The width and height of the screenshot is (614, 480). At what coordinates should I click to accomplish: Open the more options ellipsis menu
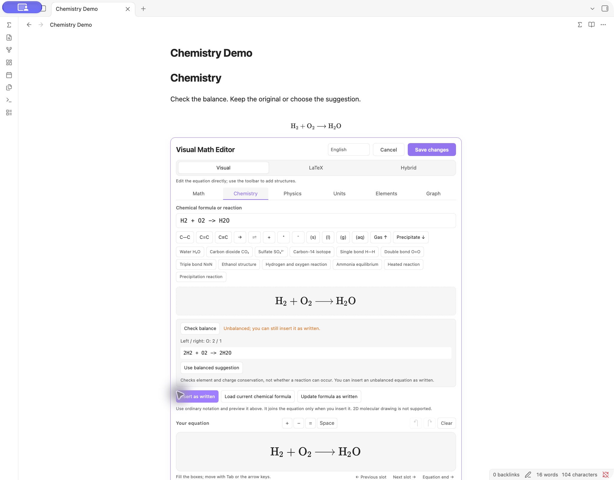(603, 25)
